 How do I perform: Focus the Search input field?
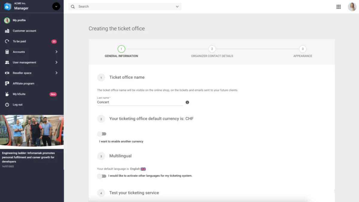(x=125, y=7)
